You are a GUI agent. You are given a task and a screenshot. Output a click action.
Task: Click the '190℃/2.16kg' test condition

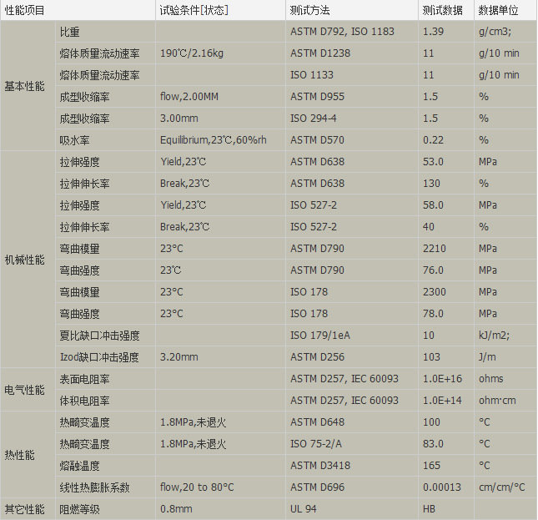220,53
